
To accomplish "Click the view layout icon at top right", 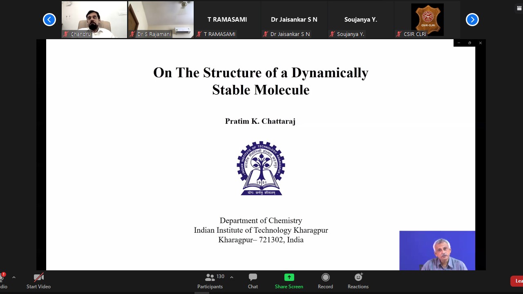I will coord(519,8).
